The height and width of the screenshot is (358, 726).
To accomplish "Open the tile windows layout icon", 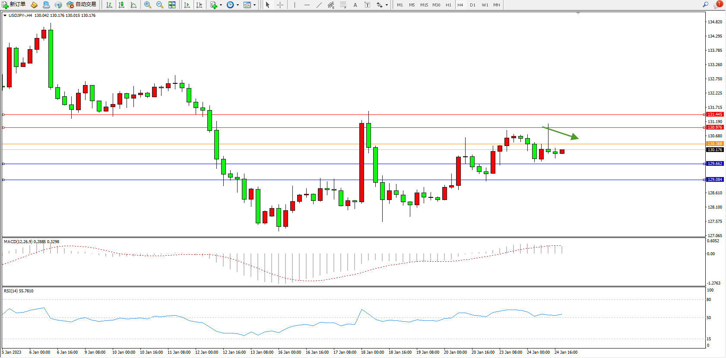I will click(172, 5).
